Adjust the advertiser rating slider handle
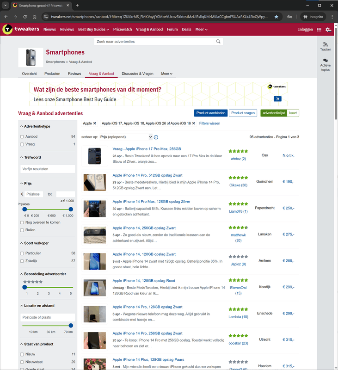 (x=25, y=287)
